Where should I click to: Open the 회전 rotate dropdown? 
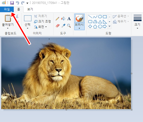point(40,27)
